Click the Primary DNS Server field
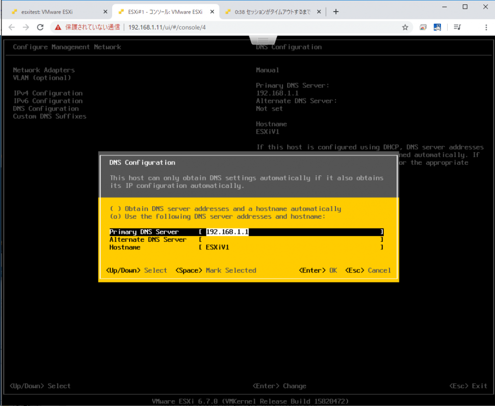Viewport: 495px width, 406px height. click(247, 232)
